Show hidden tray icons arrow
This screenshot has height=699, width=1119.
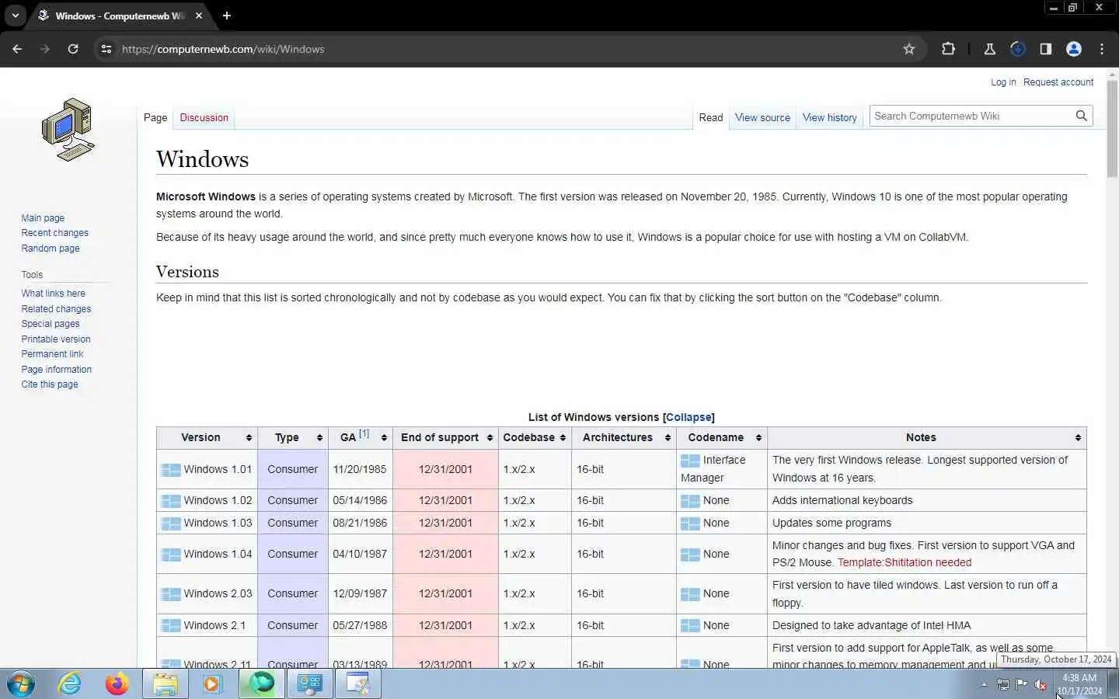pos(984,684)
